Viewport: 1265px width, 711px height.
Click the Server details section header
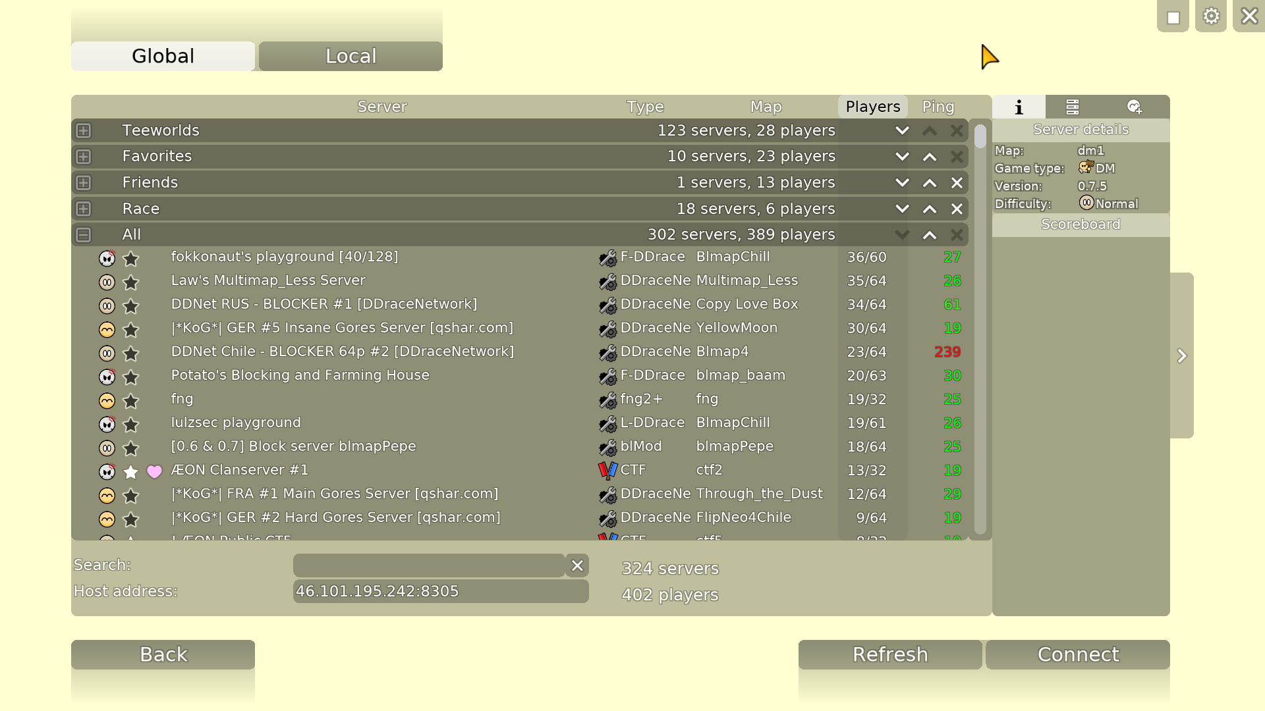[1081, 130]
